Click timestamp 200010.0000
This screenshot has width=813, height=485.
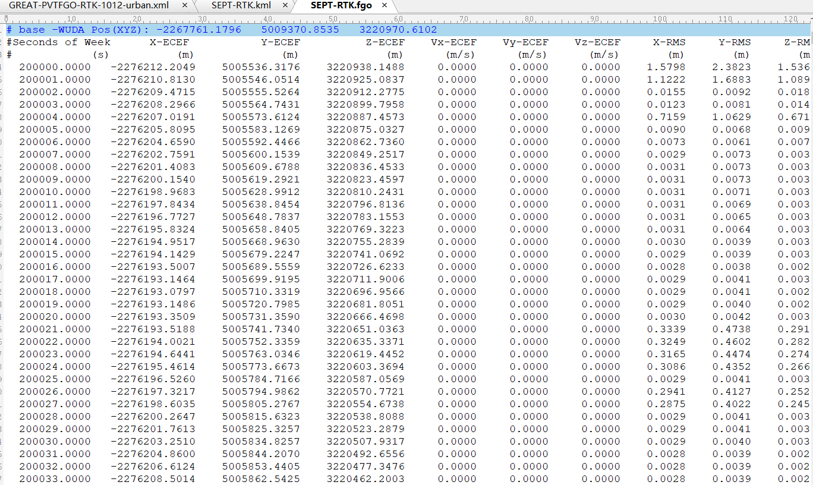tap(55, 192)
